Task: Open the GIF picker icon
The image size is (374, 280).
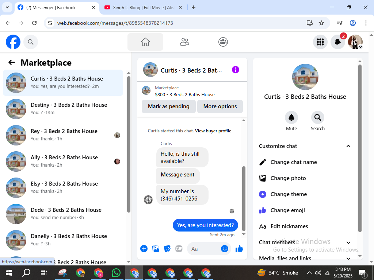Action: click(x=179, y=249)
